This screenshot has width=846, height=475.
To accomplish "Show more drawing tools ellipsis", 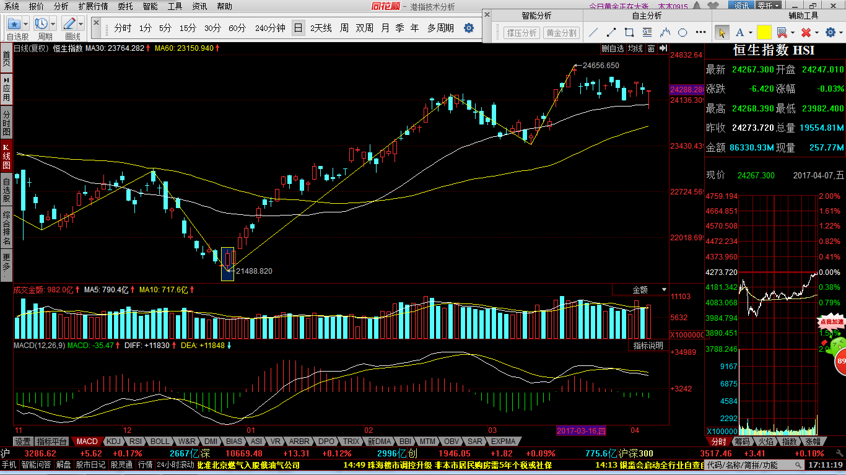I will [700, 32].
